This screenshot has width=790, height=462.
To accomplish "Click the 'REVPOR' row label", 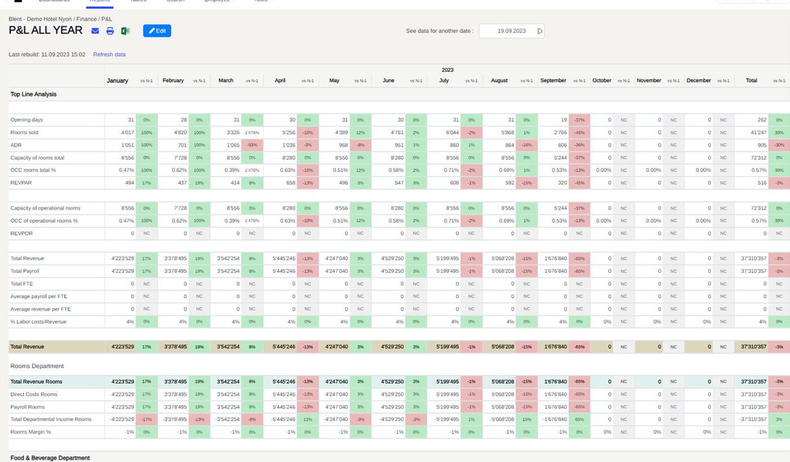I will (22, 233).
